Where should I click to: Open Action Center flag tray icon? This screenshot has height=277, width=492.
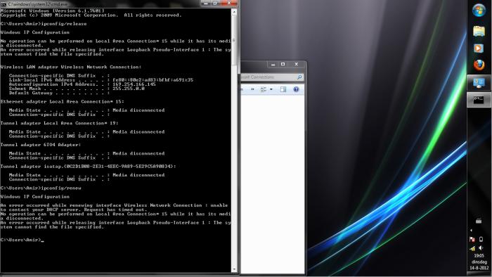coord(472,239)
